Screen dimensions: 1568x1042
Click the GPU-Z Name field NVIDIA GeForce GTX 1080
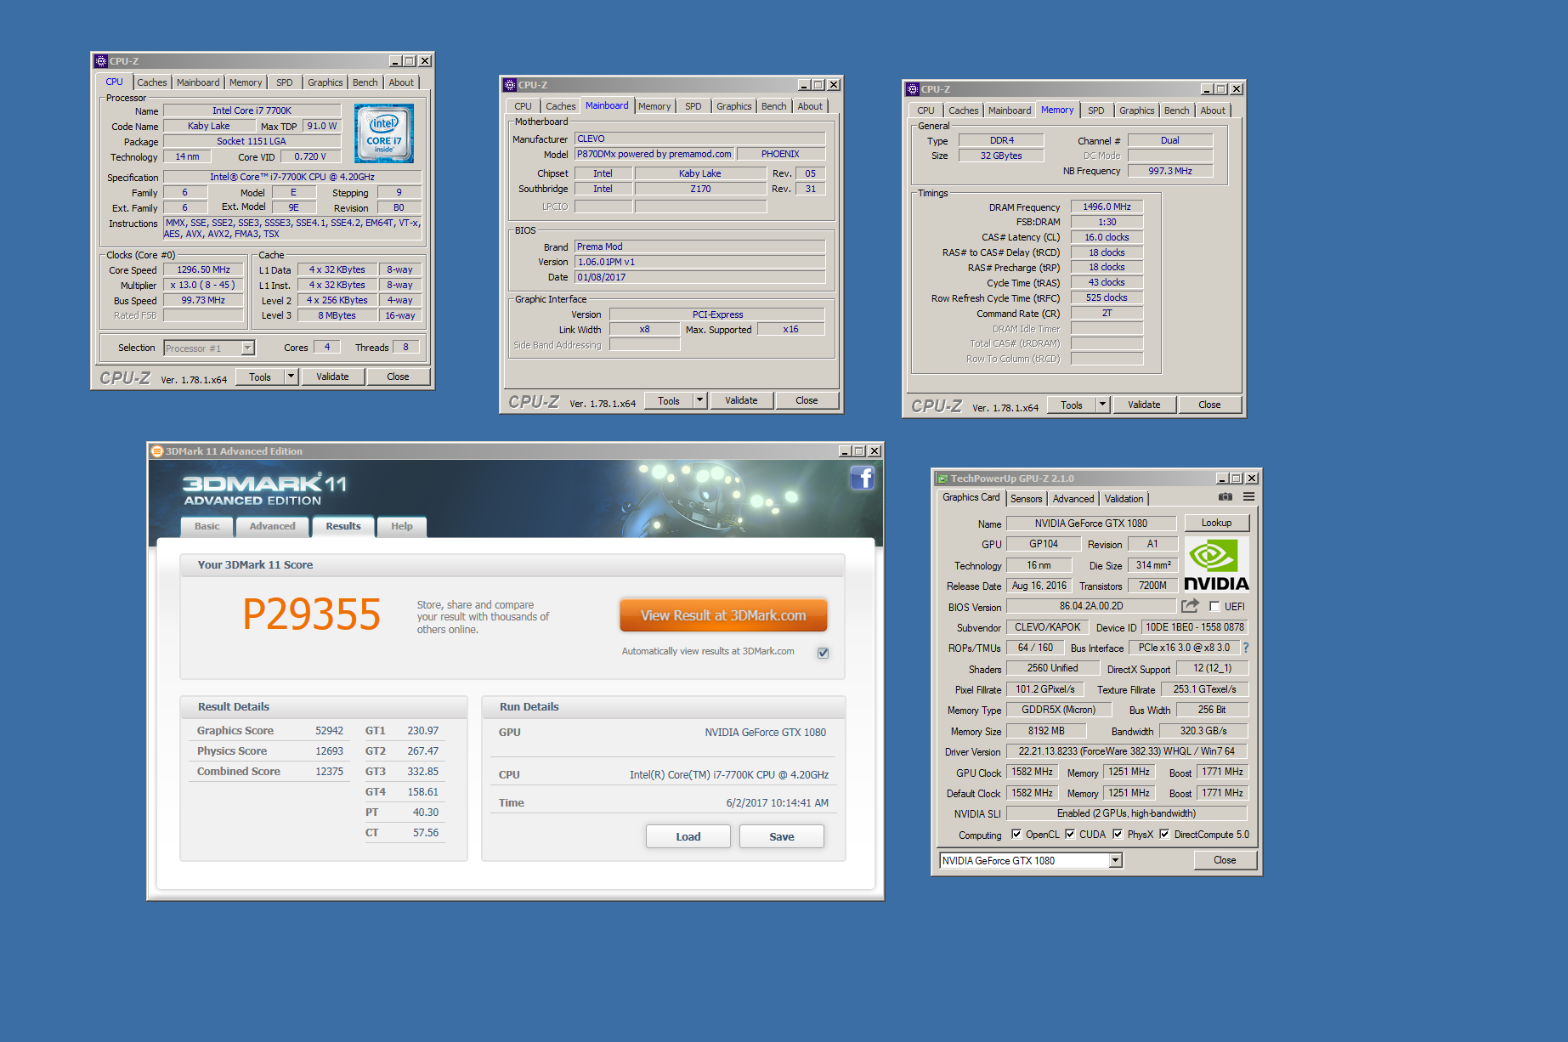1091,524
